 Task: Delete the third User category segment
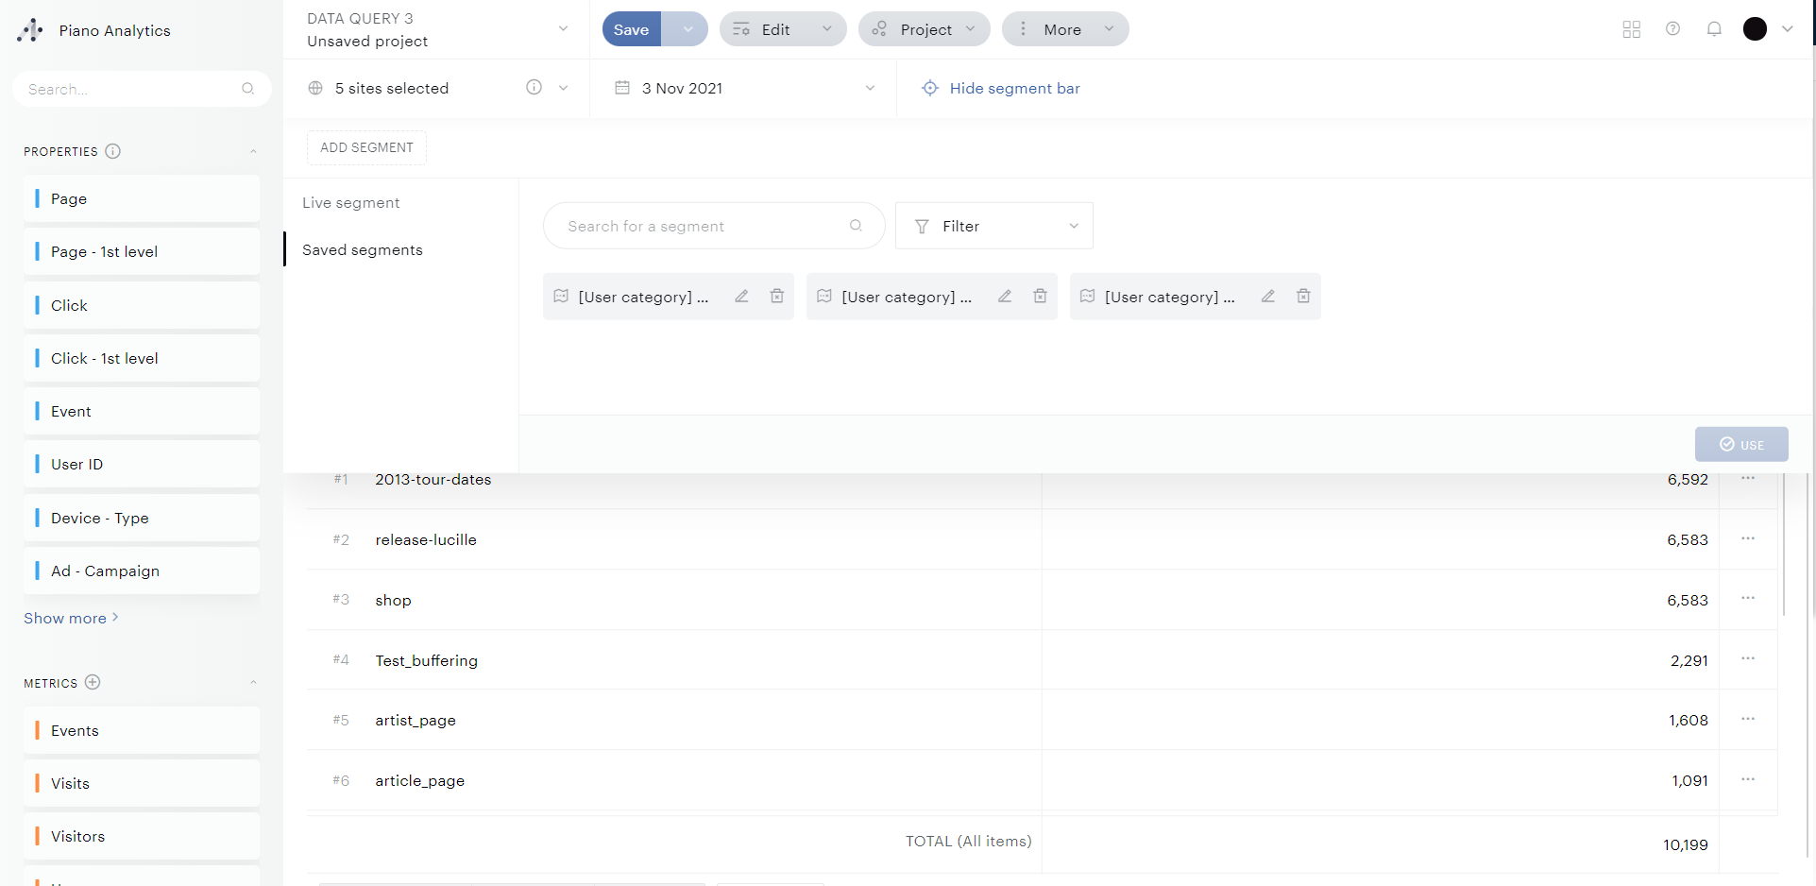tap(1303, 297)
